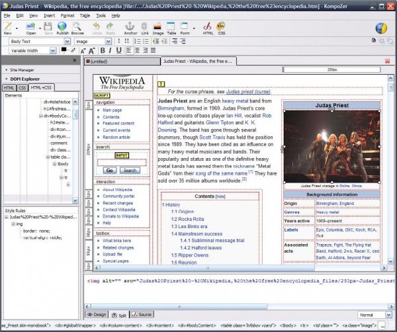The height and width of the screenshot is (332, 397).
Task: Collapse the tbody tree node
Action: (54, 164)
